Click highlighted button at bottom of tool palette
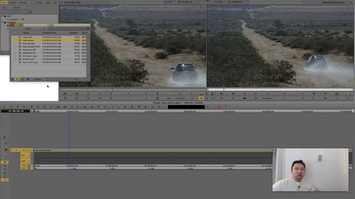The height and width of the screenshot is (199, 355). tap(5, 180)
